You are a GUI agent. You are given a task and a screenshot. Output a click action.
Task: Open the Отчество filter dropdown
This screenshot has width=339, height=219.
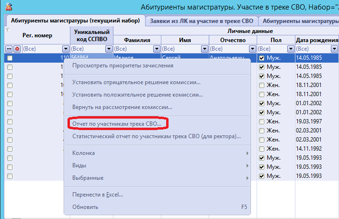click(252, 49)
